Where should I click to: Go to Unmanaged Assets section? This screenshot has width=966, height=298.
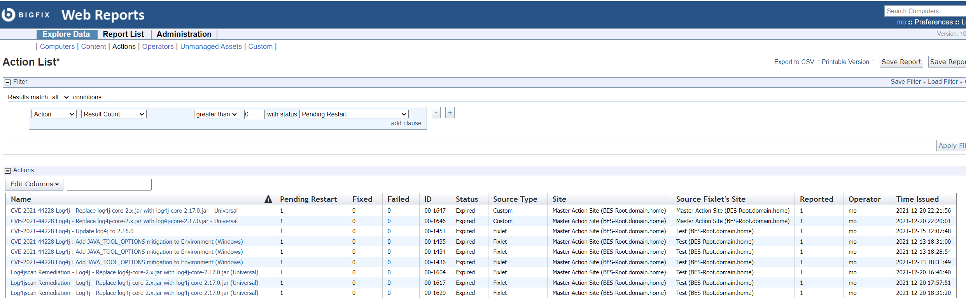[x=211, y=47]
